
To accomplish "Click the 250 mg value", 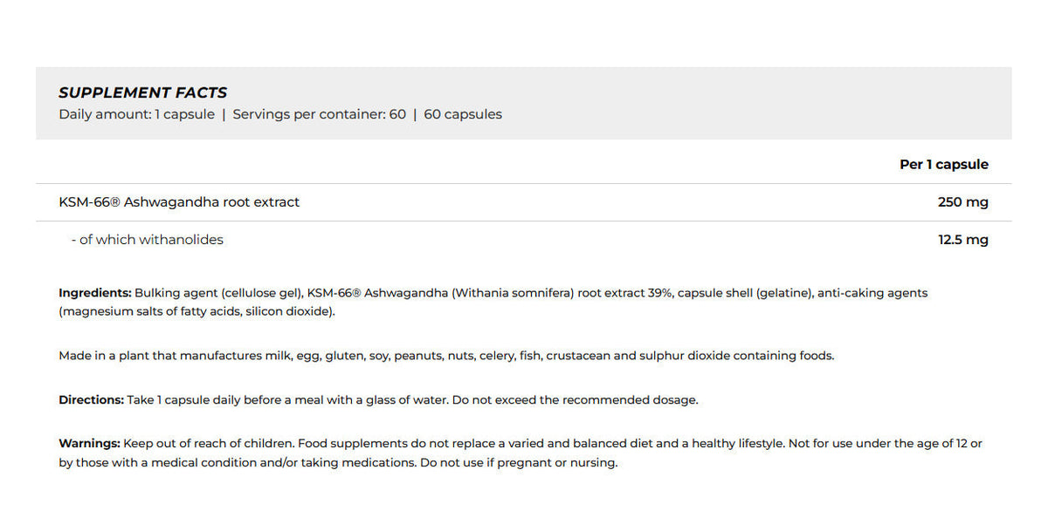I will (963, 202).
